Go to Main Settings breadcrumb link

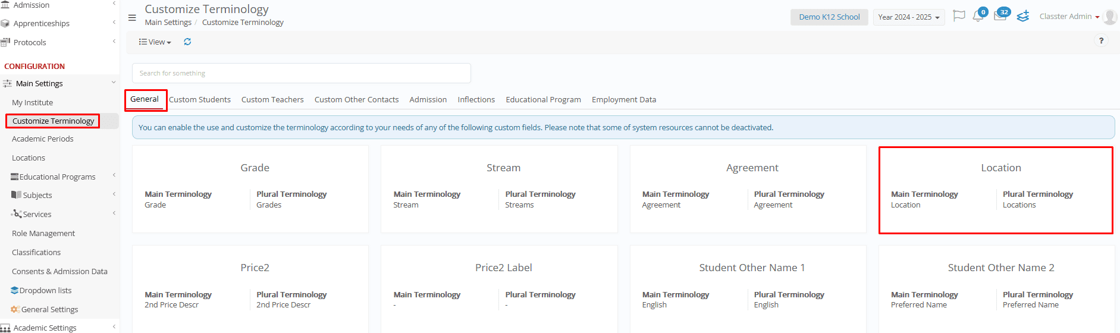click(x=168, y=23)
